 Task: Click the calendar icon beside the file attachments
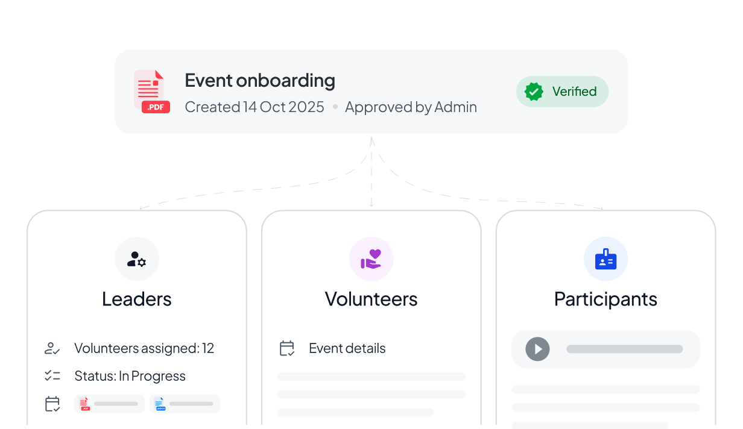tap(52, 404)
